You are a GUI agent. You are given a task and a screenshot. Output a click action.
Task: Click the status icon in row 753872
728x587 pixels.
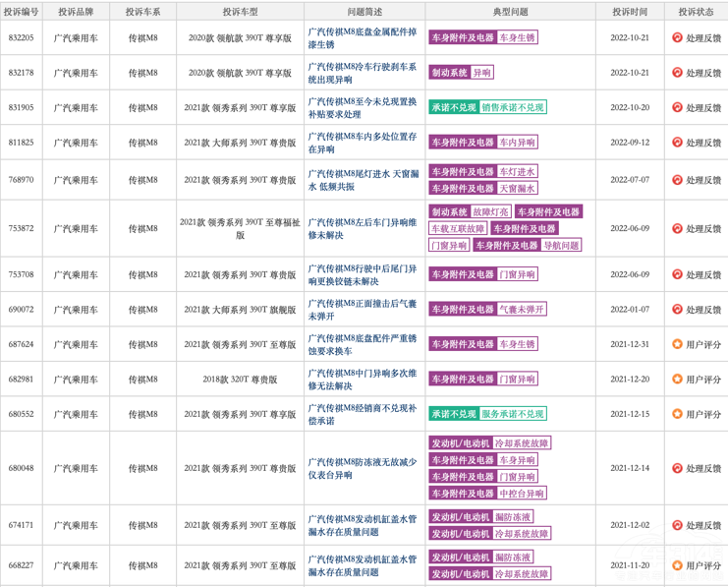click(x=677, y=228)
